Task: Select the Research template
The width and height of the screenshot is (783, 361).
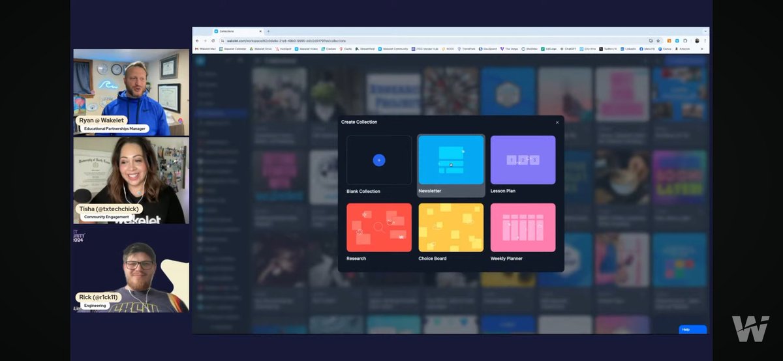Action: coord(379,232)
